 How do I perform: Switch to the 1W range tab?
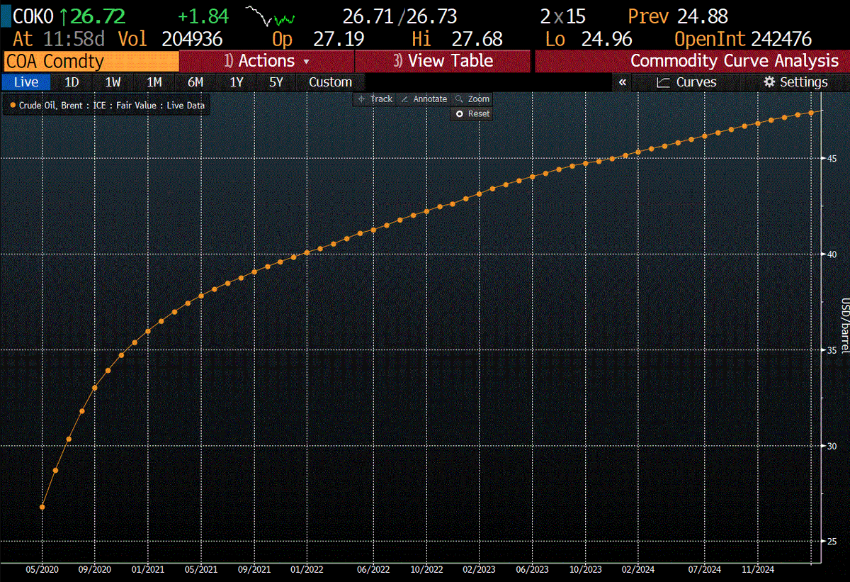[x=113, y=82]
